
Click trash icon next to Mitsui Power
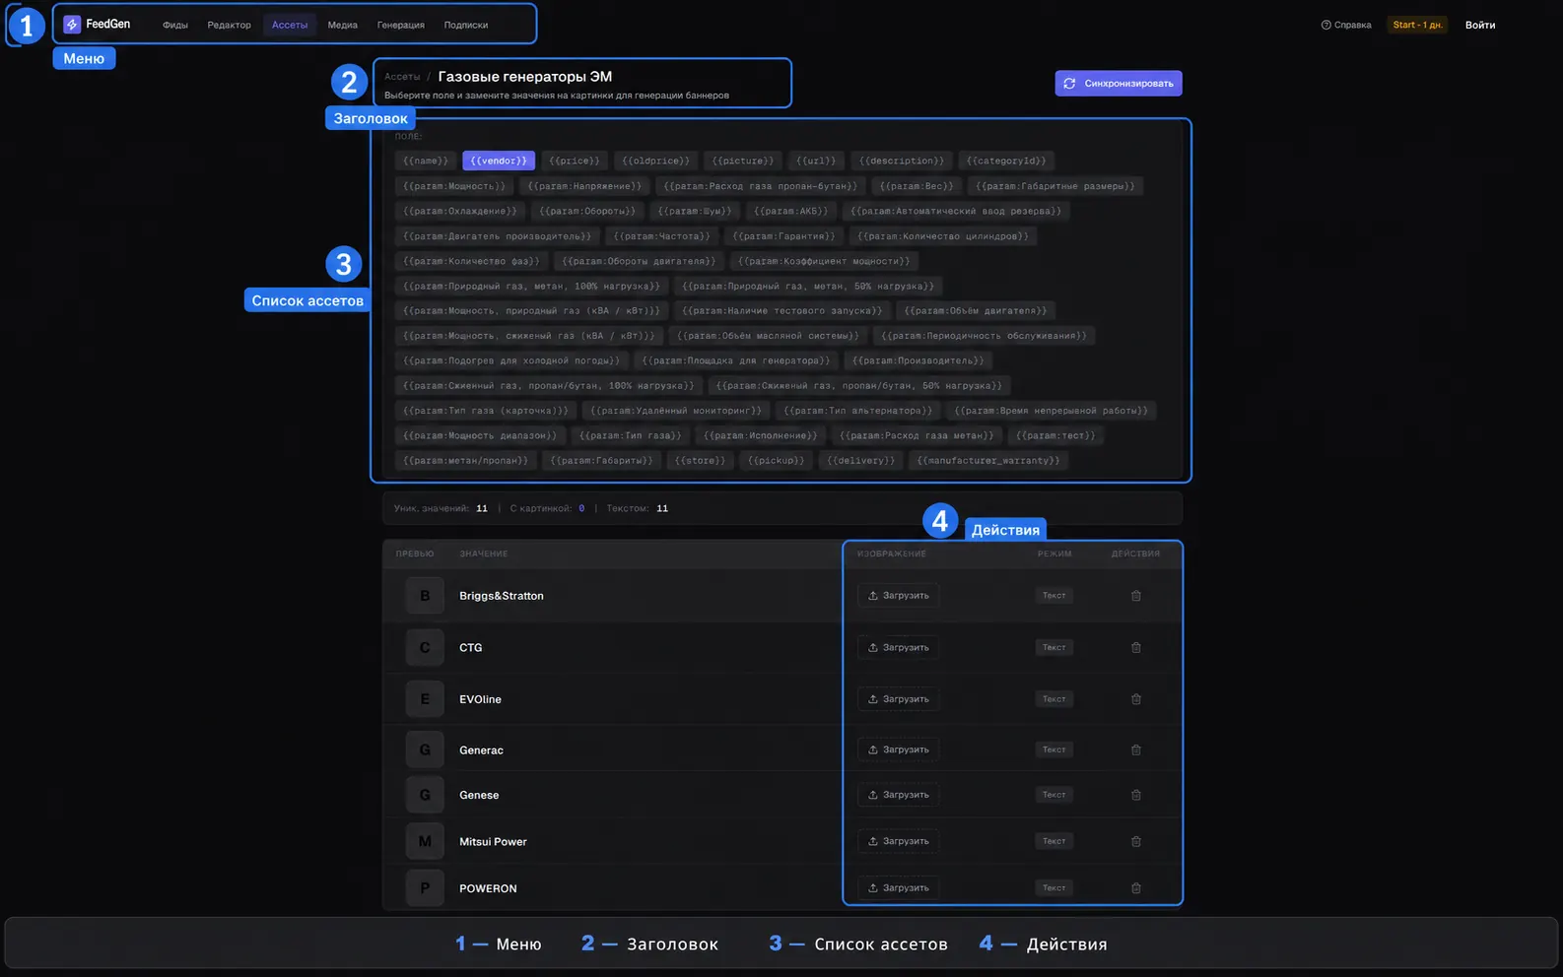[x=1135, y=842]
